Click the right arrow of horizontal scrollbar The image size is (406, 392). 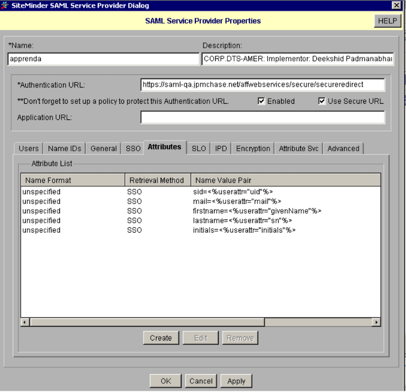click(x=376, y=322)
